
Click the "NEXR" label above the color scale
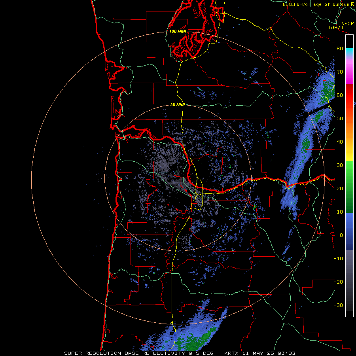pos(347,24)
